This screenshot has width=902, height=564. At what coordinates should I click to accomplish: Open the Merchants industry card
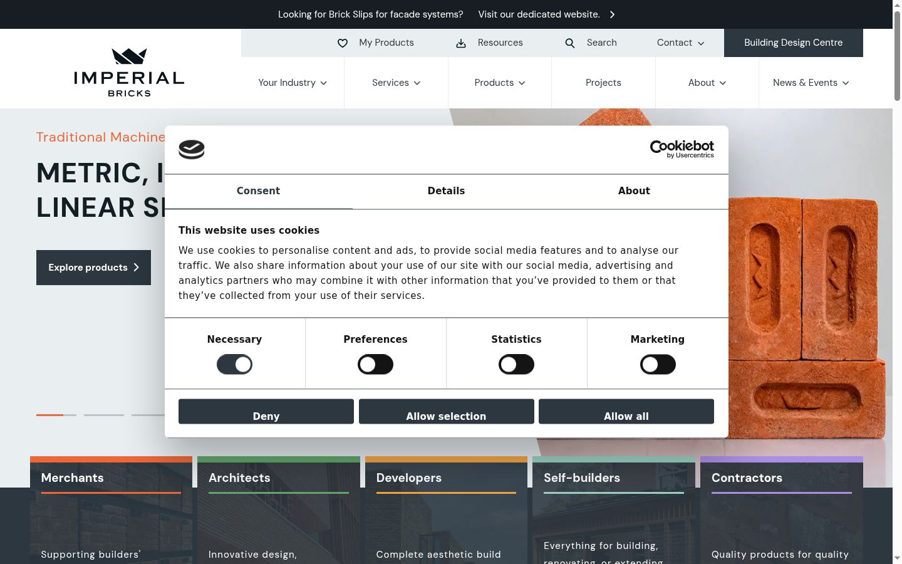pyautogui.click(x=111, y=510)
